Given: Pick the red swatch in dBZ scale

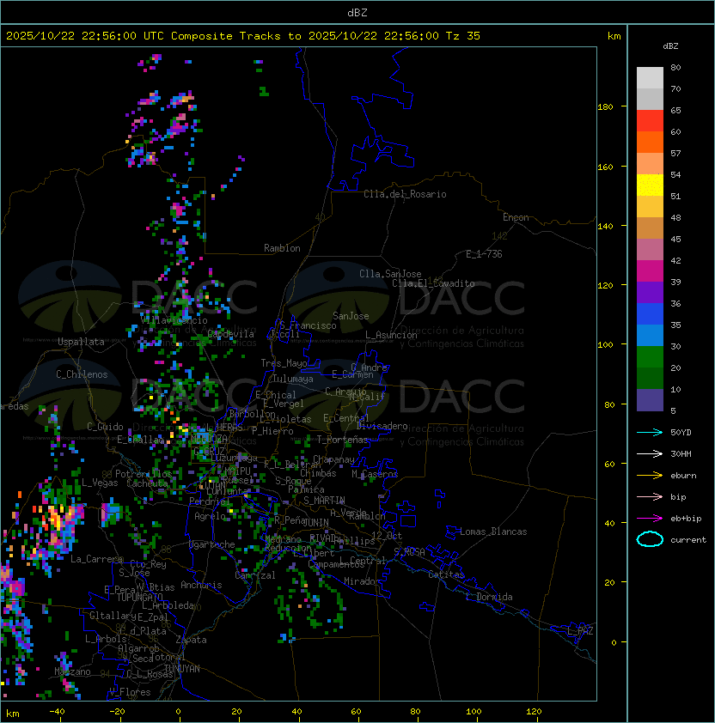Looking at the screenshot, I should (650, 121).
